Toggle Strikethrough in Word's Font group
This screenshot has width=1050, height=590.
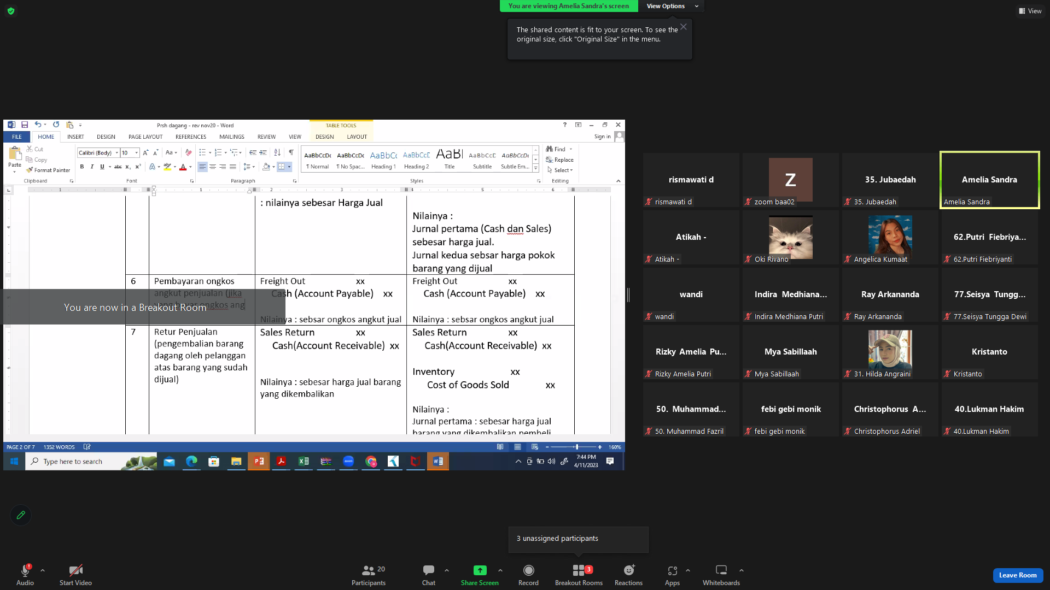click(x=118, y=167)
